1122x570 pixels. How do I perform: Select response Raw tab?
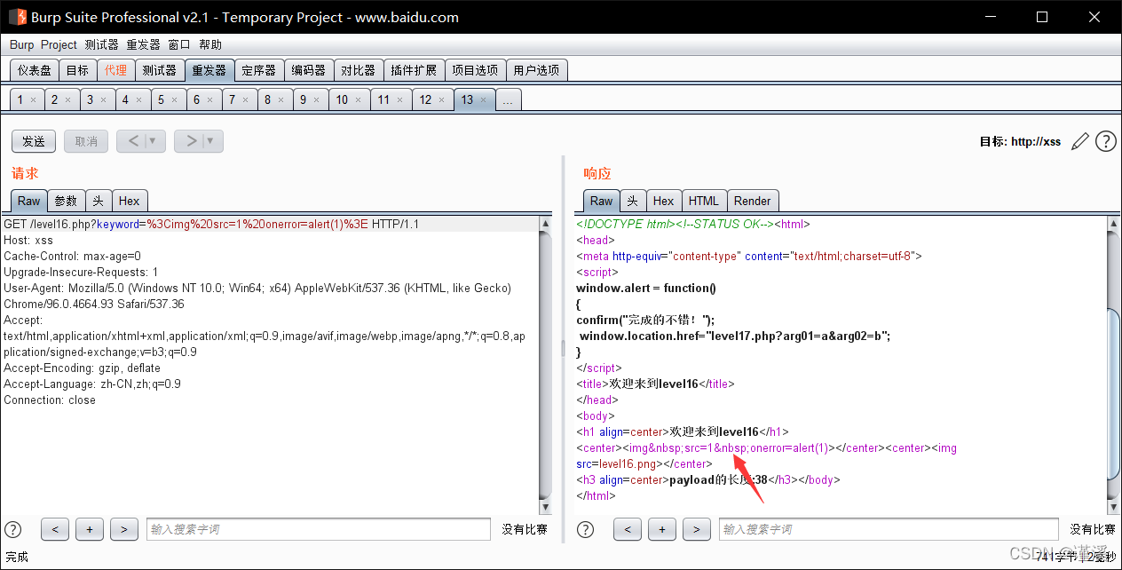[x=601, y=201]
